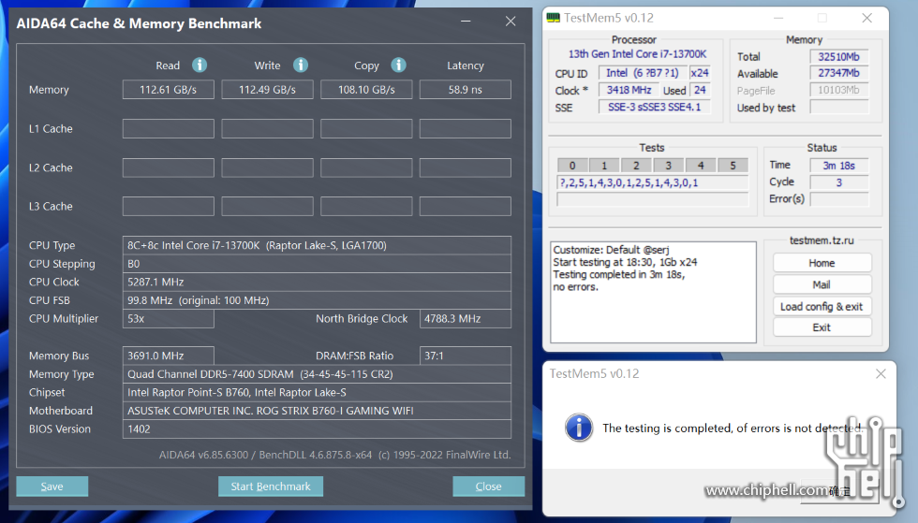This screenshot has width=918, height=523.
Task: Click the Used threads value 24
Action: (701, 90)
